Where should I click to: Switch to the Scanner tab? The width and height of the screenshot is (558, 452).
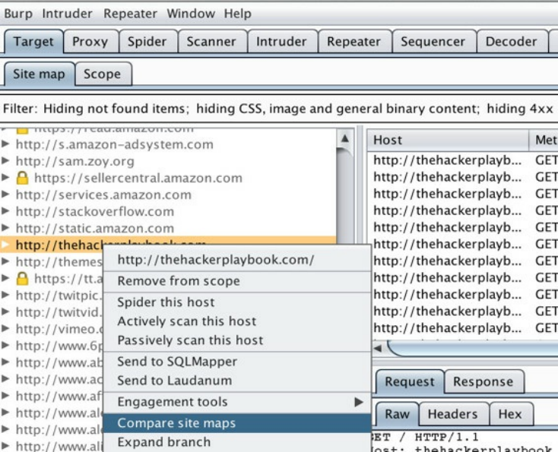tap(211, 42)
